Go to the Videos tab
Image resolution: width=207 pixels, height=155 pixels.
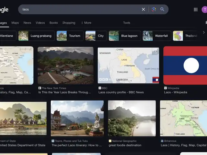point(40,23)
